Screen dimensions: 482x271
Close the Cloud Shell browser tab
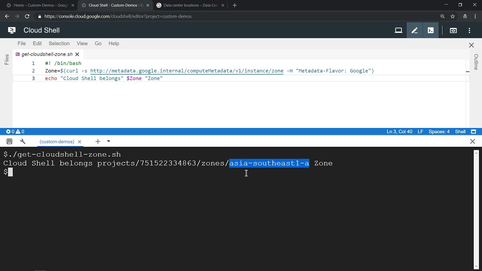148,5
